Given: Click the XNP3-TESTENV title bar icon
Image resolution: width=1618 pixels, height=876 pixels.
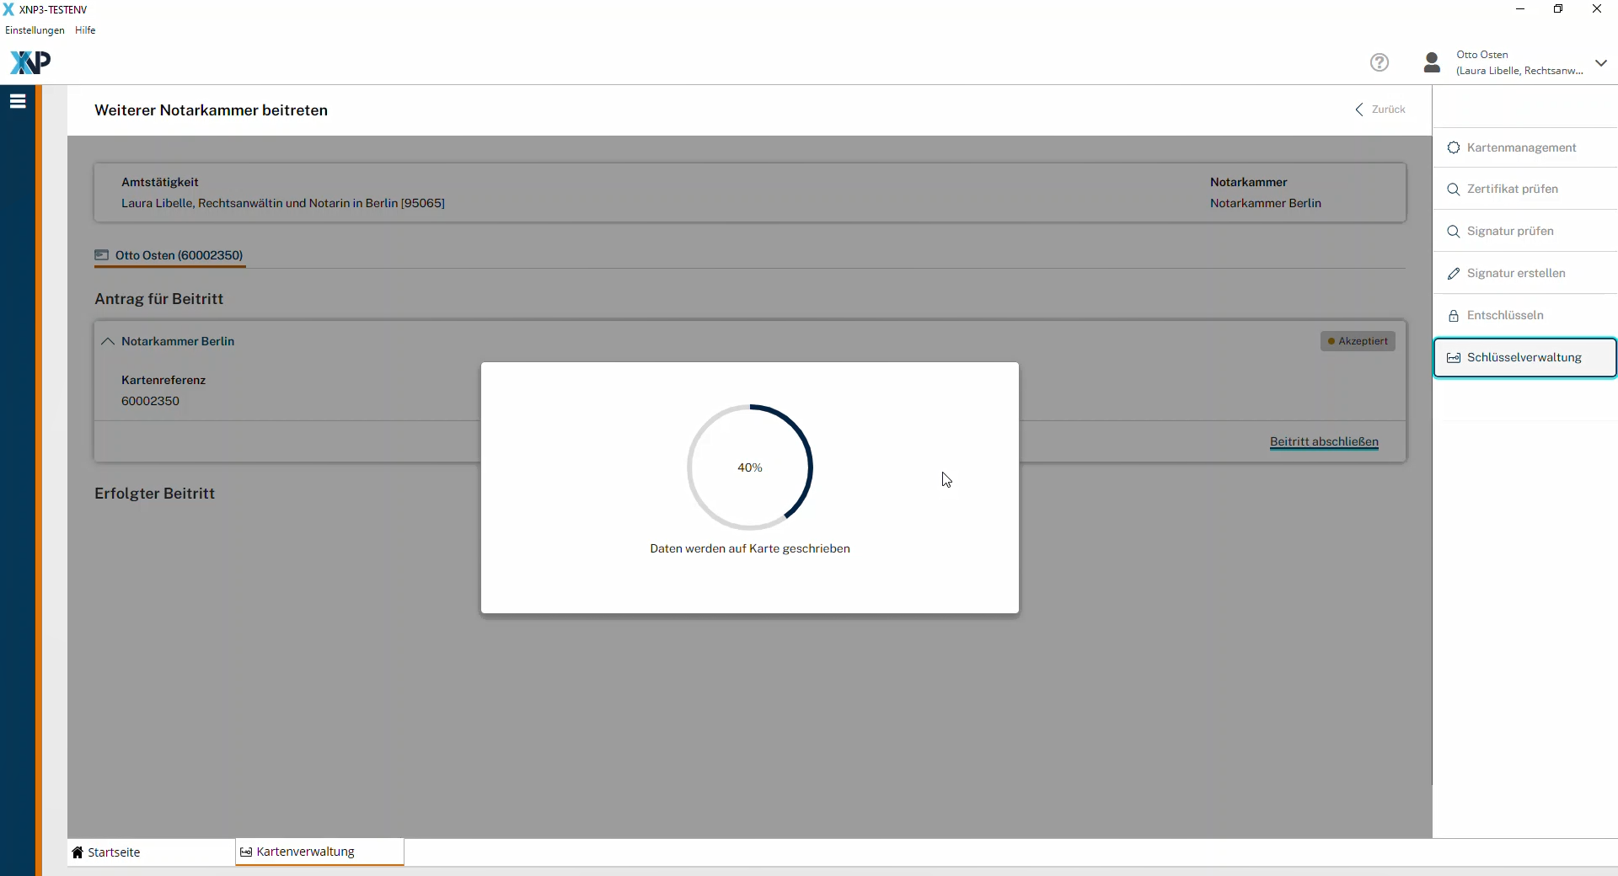Looking at the screenshot, I should [x=8, y=9].
